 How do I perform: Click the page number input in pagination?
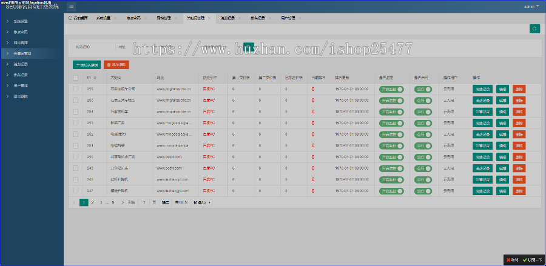(x=144, y=202)
